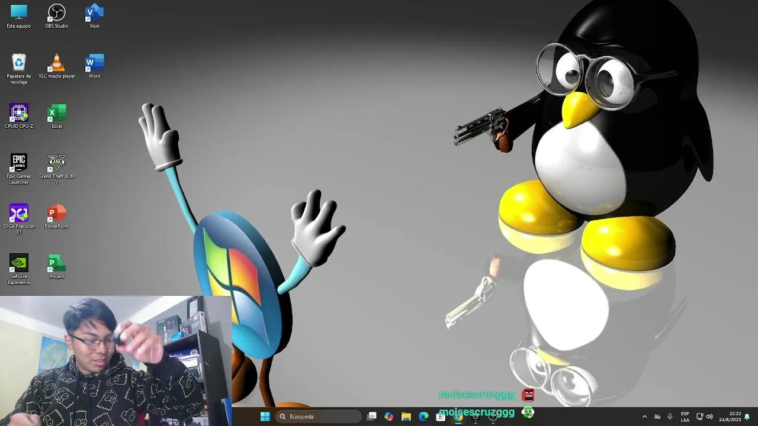758x426 pixels.
Task: Open the volume speaker tray icon
Action: click(x=709, y=417)
